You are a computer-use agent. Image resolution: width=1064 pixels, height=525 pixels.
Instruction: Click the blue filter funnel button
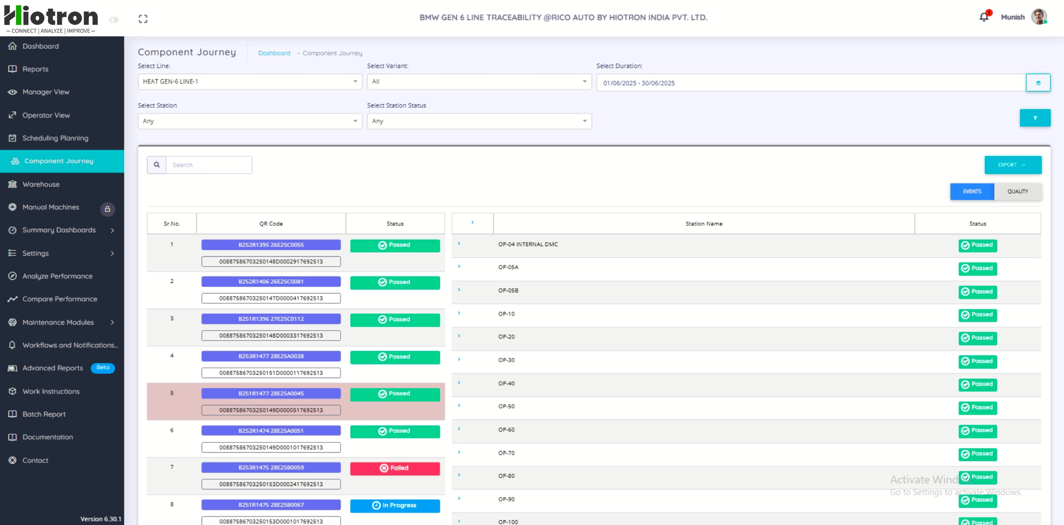click(1034, 118)
